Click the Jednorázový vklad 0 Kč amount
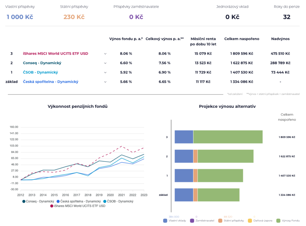This screenshot has width=306, height=226. pyautogui.click(x=232, y=17)
